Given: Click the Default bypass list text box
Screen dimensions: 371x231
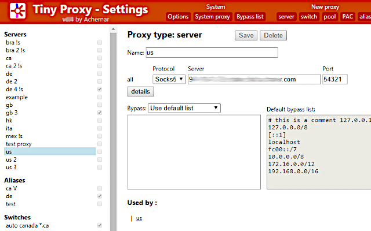Looking at the screenshot, I should pos(319,152).
